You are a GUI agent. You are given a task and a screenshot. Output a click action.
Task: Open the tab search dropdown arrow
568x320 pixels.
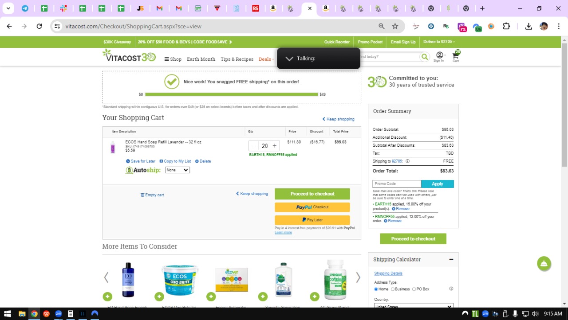(x=8, y=8)
